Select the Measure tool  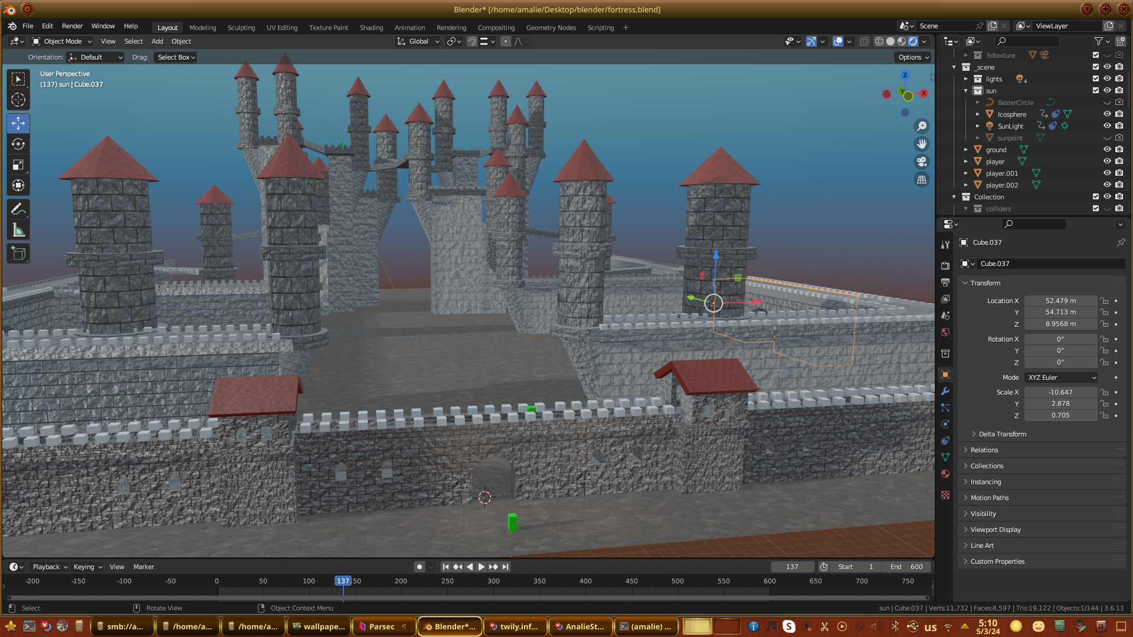pos(18,231)
